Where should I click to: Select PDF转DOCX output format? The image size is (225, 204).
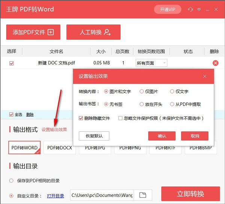[x=60, y=148]
